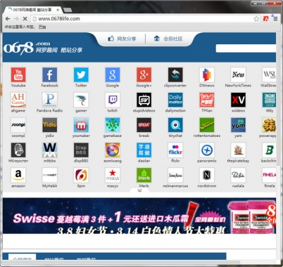Open the tinychat icon
Screen dimensions: 283x267
click(x=175, y=125)
